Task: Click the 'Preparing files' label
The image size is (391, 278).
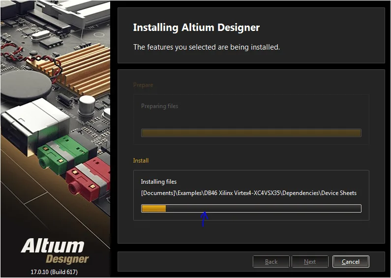Action: point(159,106)
